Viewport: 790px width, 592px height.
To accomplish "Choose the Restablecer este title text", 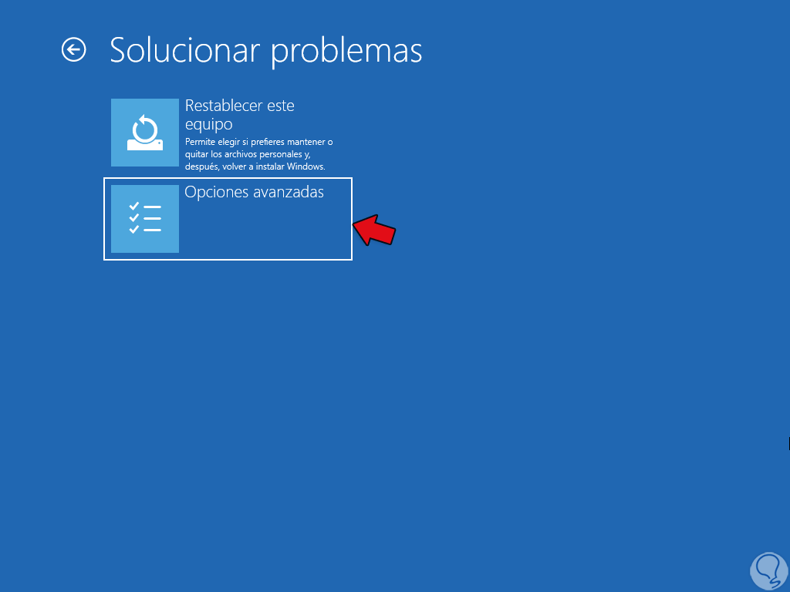I will pyautogui.click(x=240, y=106).
